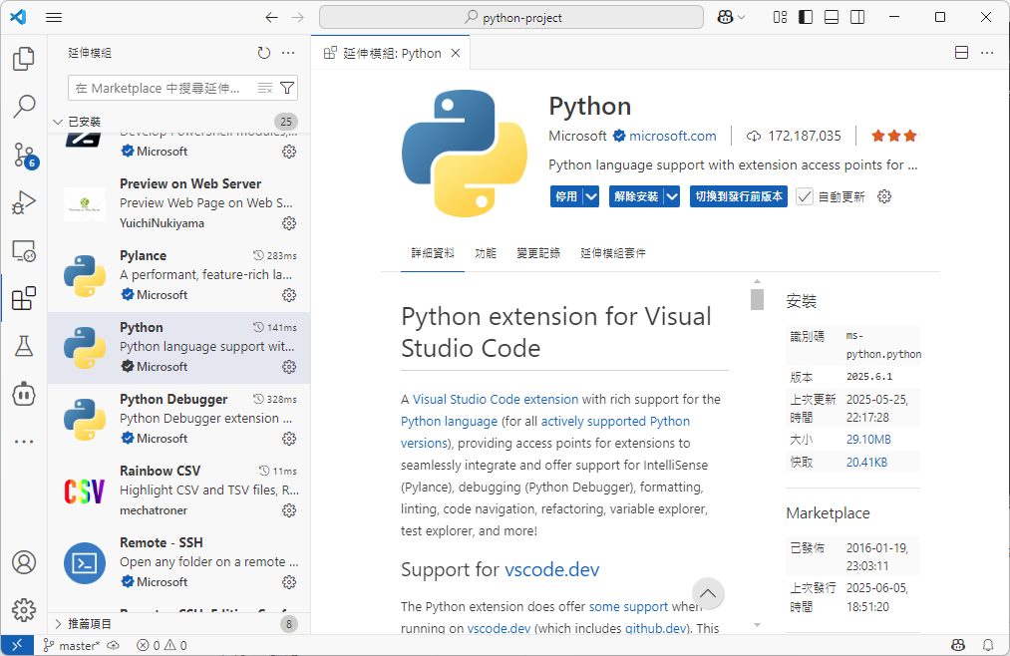Toggle the bottom panel visibility

[833, 17]
